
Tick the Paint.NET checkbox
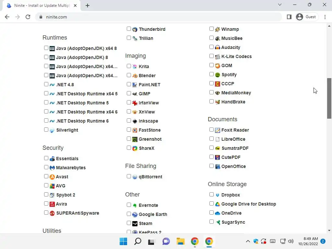[129, 84]
